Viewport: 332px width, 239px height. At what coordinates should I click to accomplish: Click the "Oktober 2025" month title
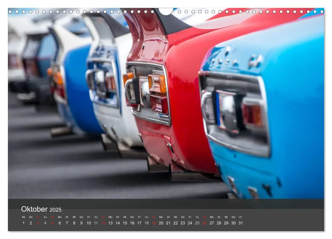point(41,209)
